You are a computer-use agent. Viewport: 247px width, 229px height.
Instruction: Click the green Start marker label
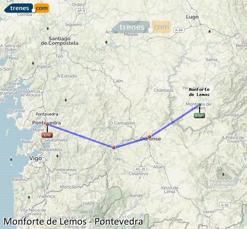[x=199, y=116]
